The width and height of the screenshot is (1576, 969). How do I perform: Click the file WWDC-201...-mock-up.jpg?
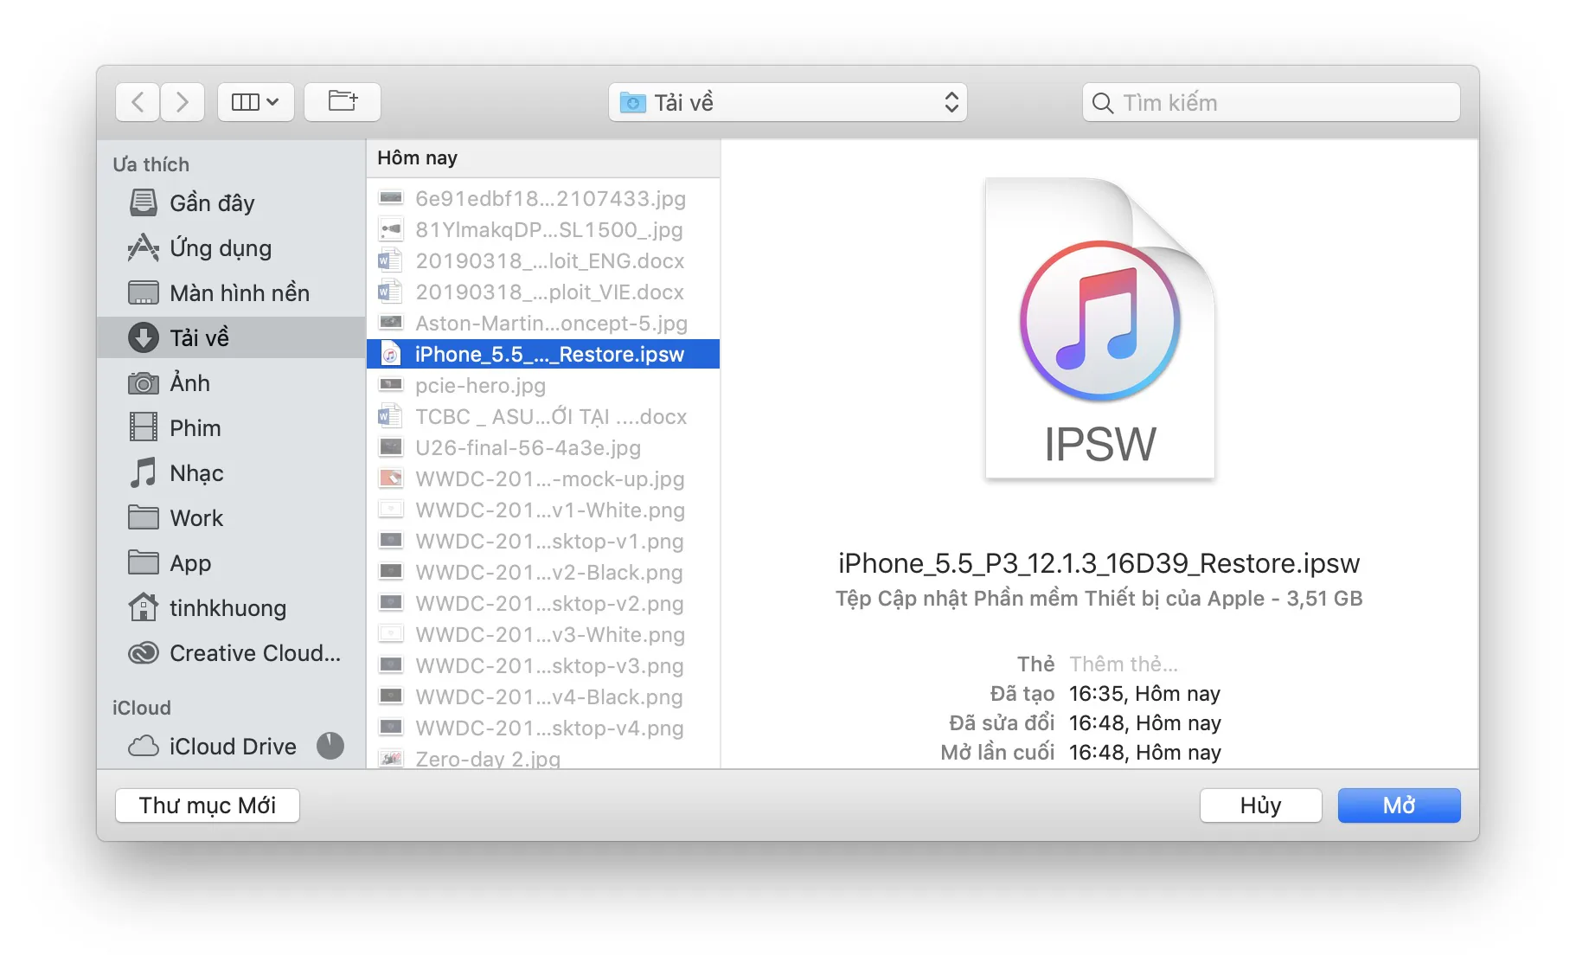[543, 478]
